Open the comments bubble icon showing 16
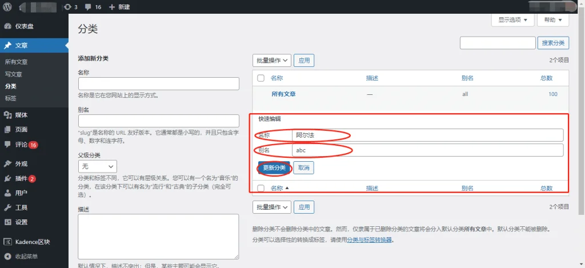 pos(88,7)
